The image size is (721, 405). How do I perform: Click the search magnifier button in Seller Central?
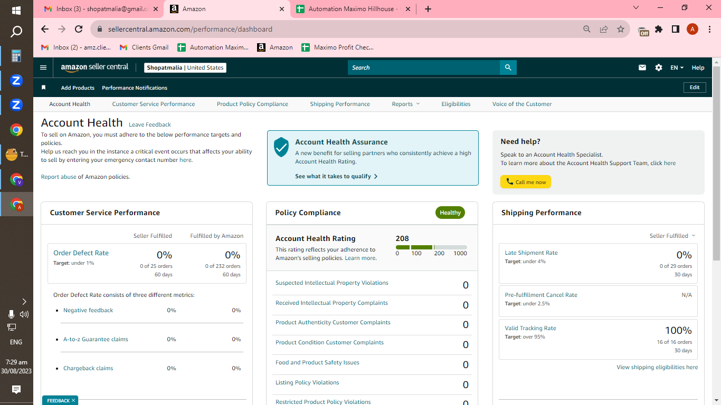pos(508,67)
